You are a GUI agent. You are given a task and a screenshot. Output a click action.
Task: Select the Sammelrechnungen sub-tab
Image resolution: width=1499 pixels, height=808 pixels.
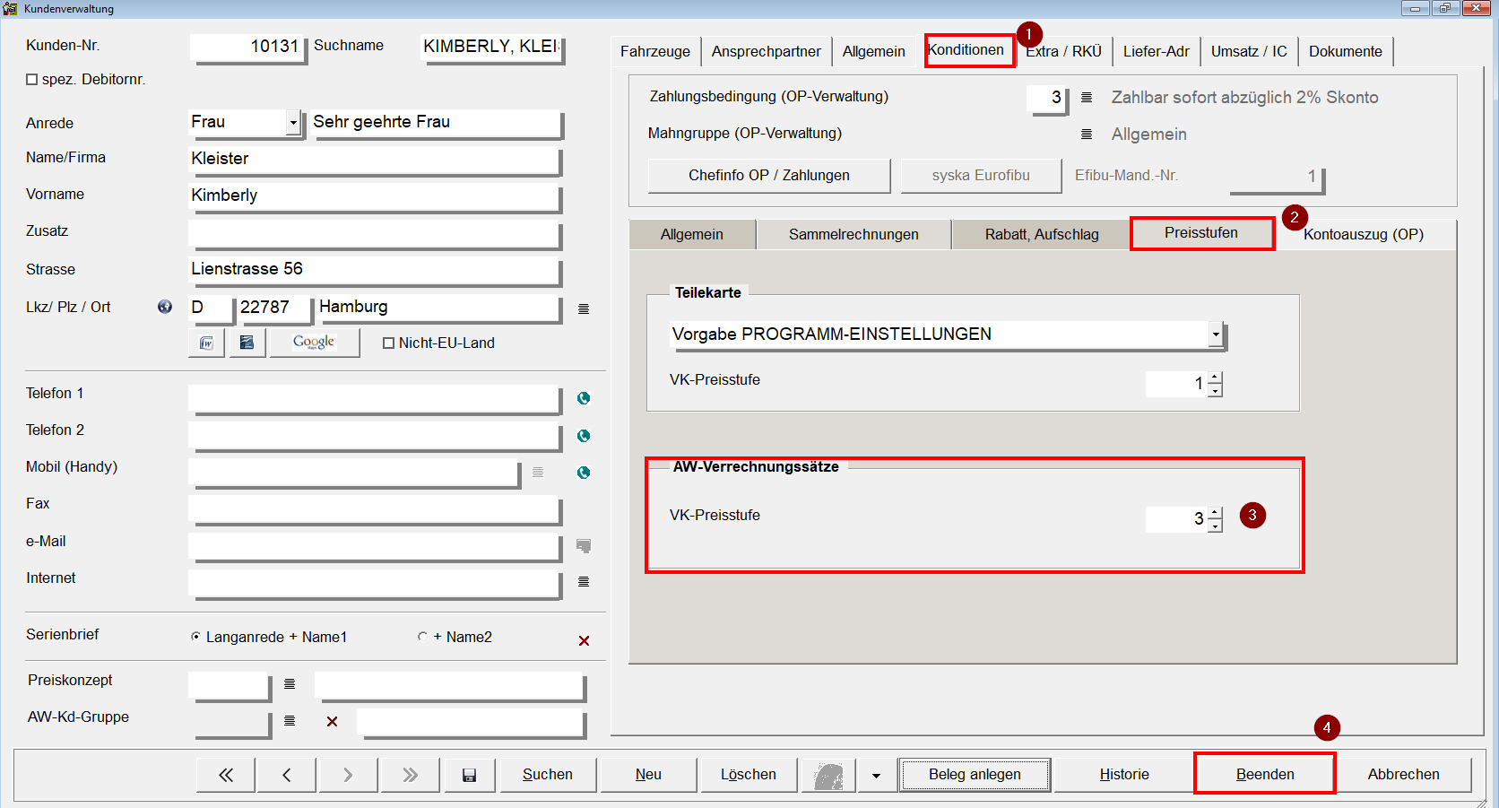tap(853, 234)
